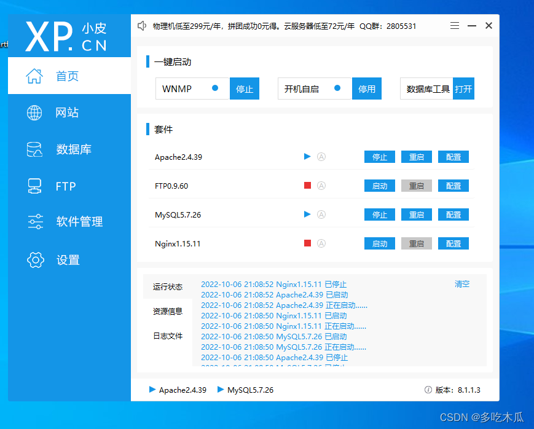534x429 pixels.
Task: Disable boot auto-start via 停用
Action: (367, 89)
